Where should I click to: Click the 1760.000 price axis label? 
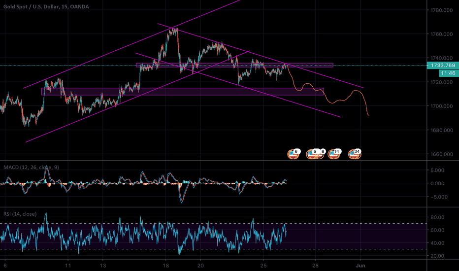click(441, 34)
